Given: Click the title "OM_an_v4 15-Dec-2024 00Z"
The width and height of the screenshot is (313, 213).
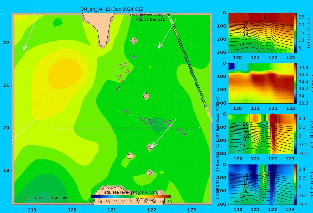Looking at the screenshot, I should 112,9.
